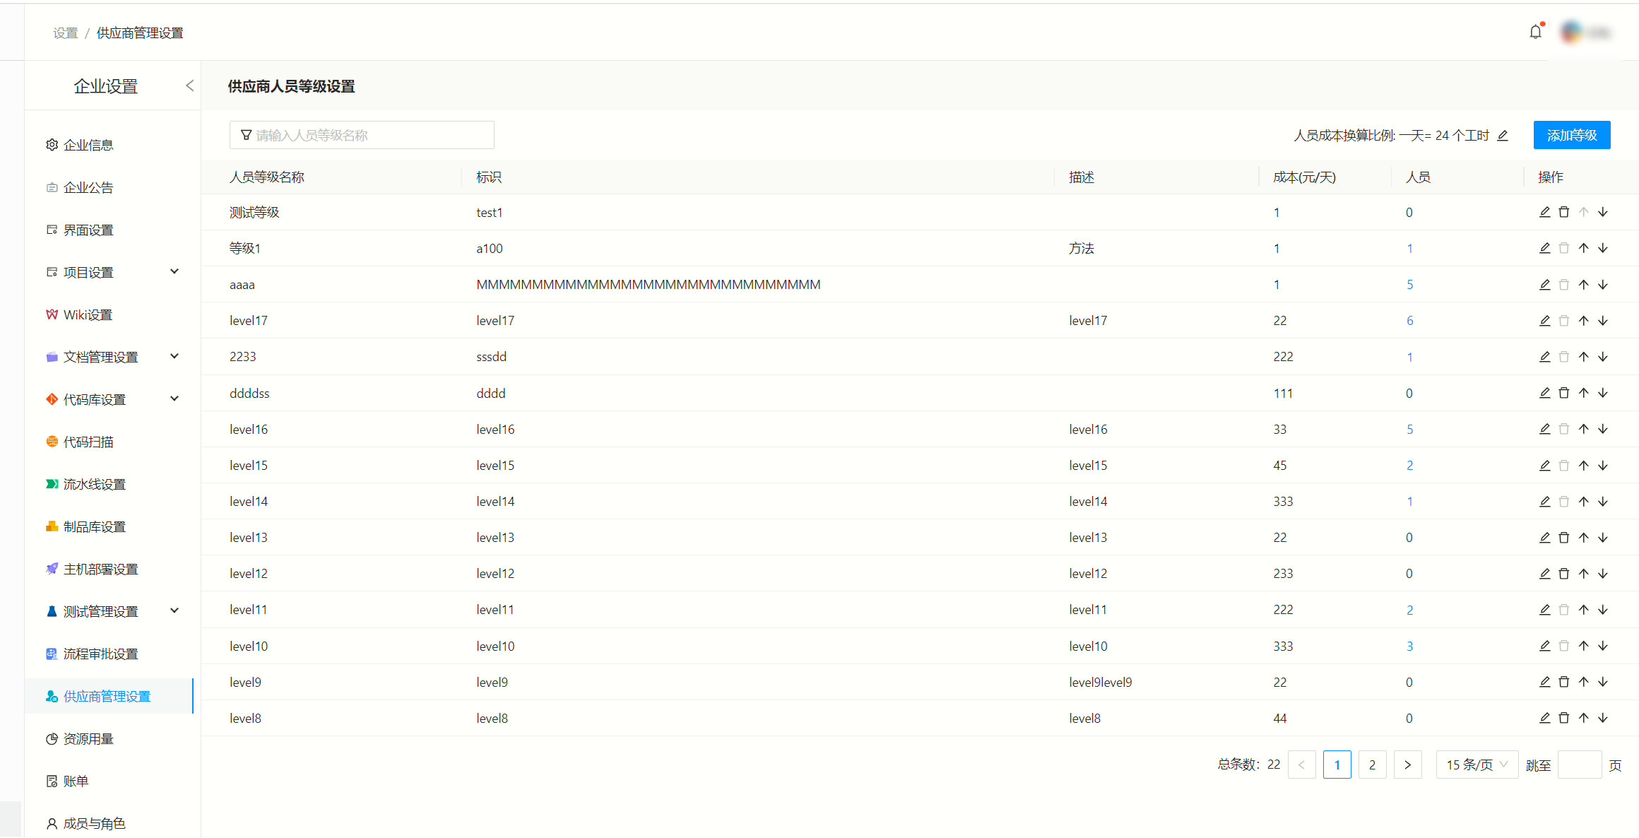
Task: Move the level8 row down
Action: (x=1603, y=718)
